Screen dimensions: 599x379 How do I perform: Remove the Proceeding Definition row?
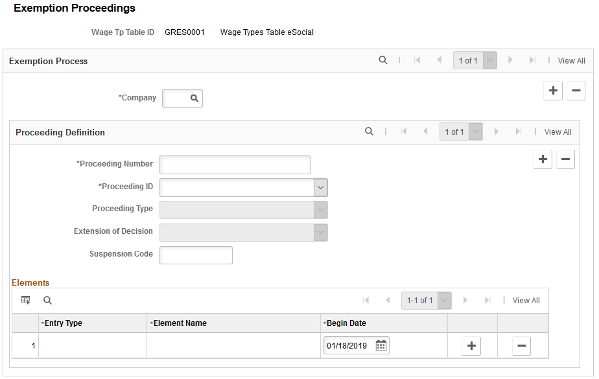click(566, 159)
